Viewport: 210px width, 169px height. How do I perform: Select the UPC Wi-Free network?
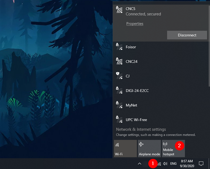161,120
